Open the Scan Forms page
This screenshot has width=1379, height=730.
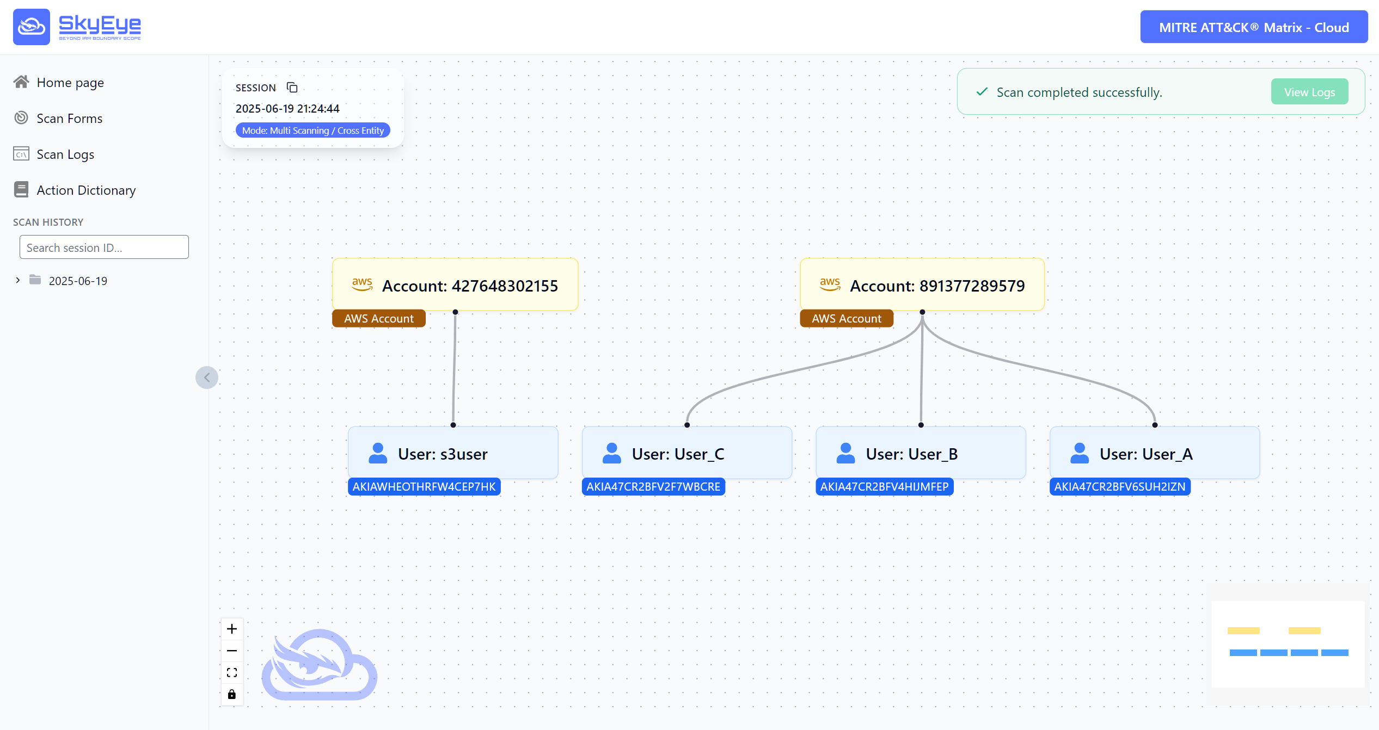[69, 119]
